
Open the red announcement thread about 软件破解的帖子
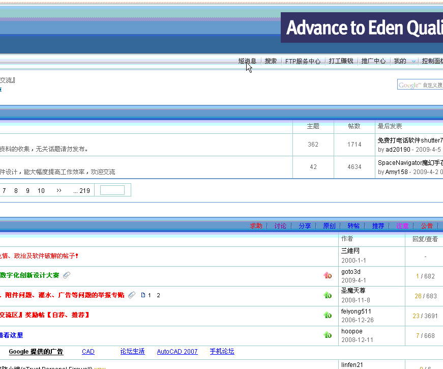[39, 256]
